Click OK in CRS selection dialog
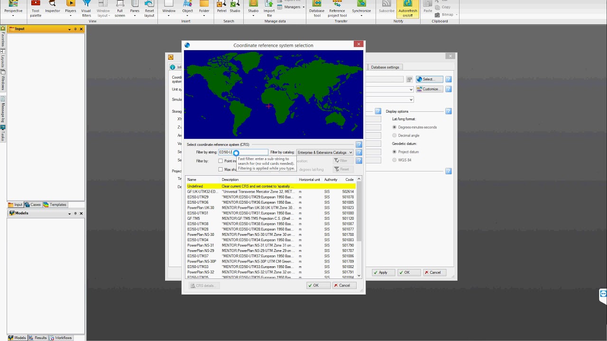 [x=318, y=286]
